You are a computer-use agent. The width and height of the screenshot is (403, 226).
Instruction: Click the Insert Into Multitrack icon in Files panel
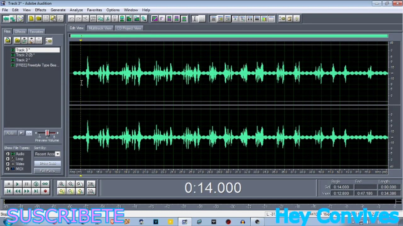[24, 41]
